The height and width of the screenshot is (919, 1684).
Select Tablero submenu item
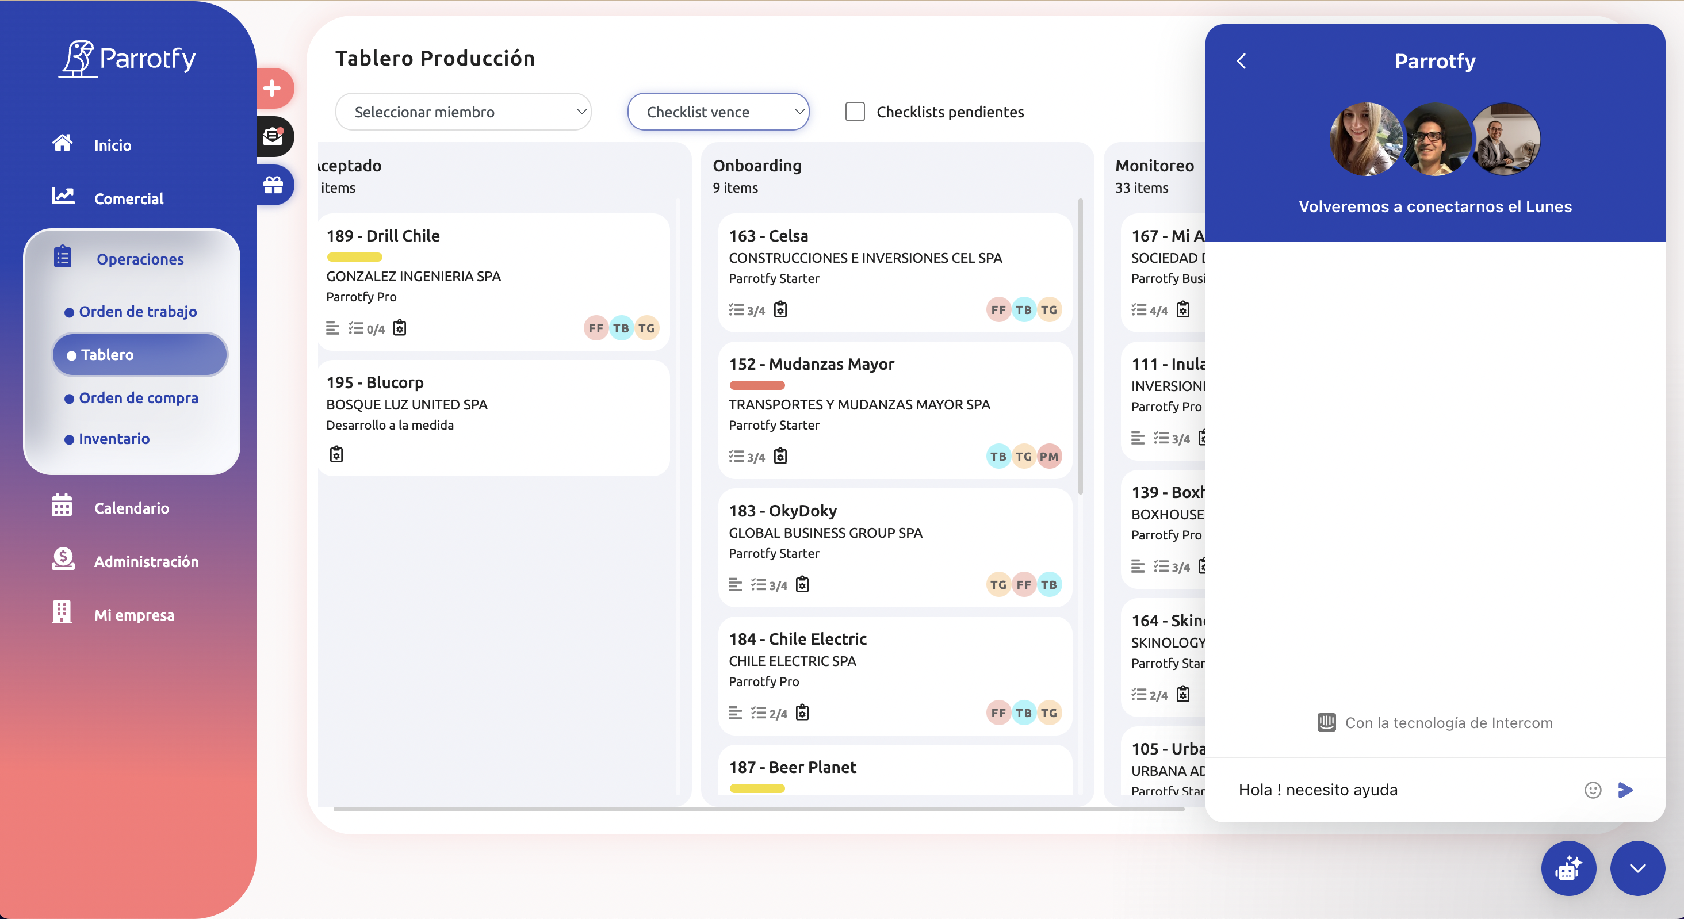pos(140,355)
